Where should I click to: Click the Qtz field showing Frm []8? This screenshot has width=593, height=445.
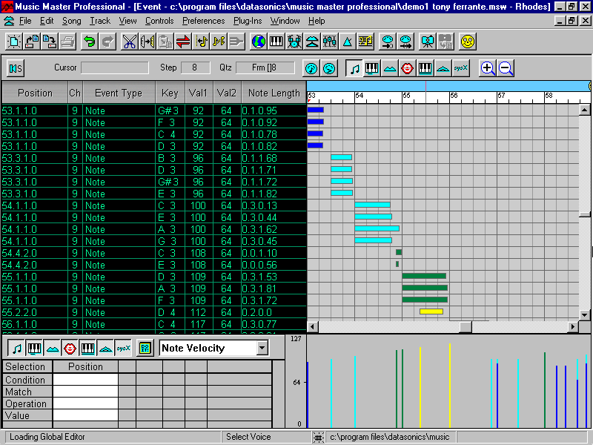coord(265,67)
